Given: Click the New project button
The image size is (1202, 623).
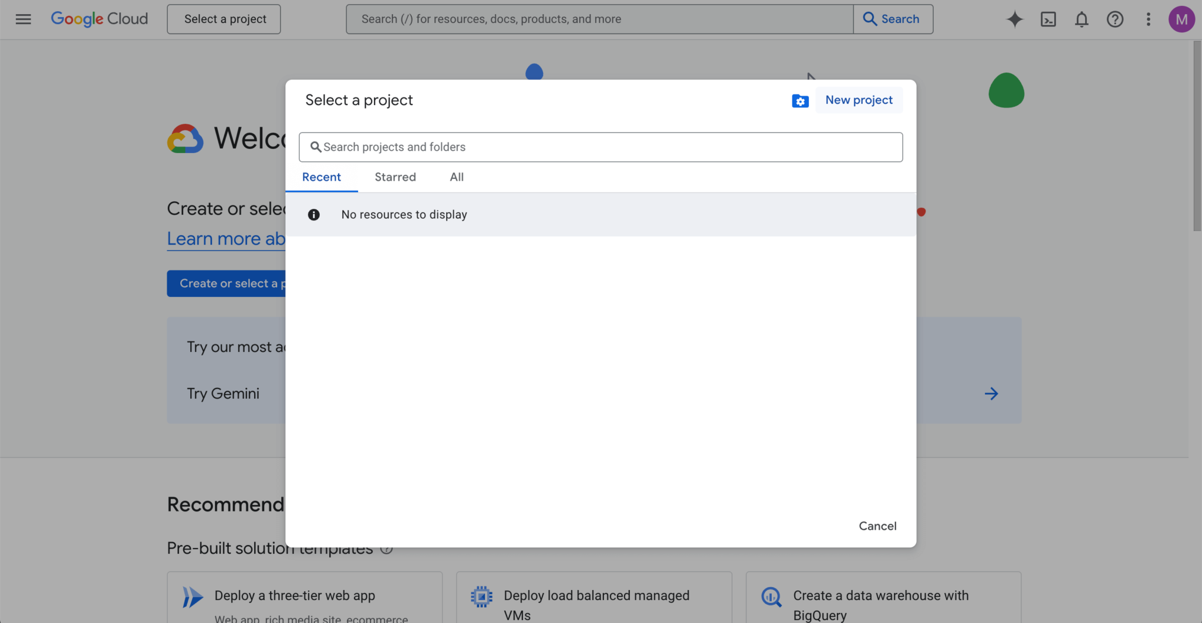Looking at the screenshot, I should coord(859,100).
